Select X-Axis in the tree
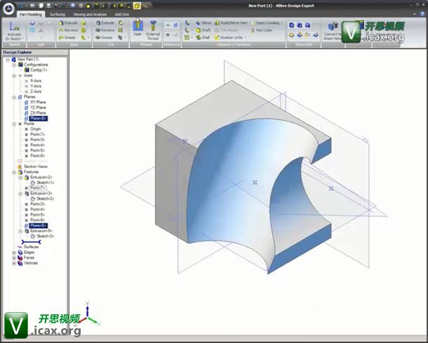428x343 pixels. 36,81
